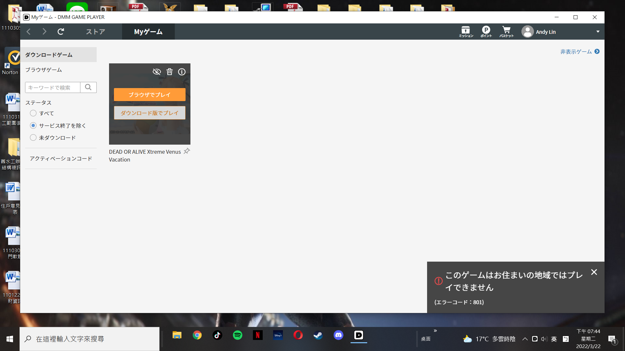Image resolution: width=625 pixels, height=351 pixels.
Task: Open File Explorer from the taskbar
Action: (x=177, y=335)
